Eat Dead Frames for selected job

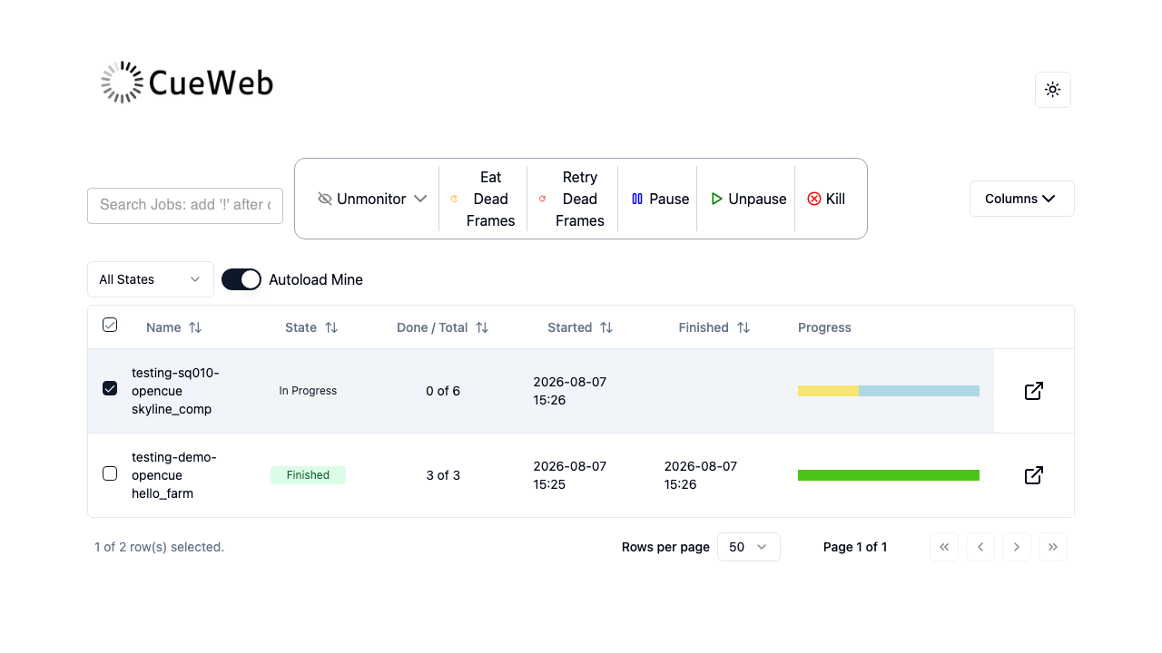point(483,199)
